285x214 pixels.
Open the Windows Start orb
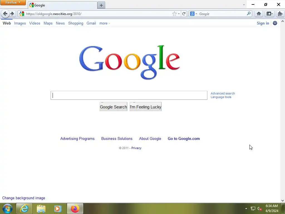coord(7,208)
